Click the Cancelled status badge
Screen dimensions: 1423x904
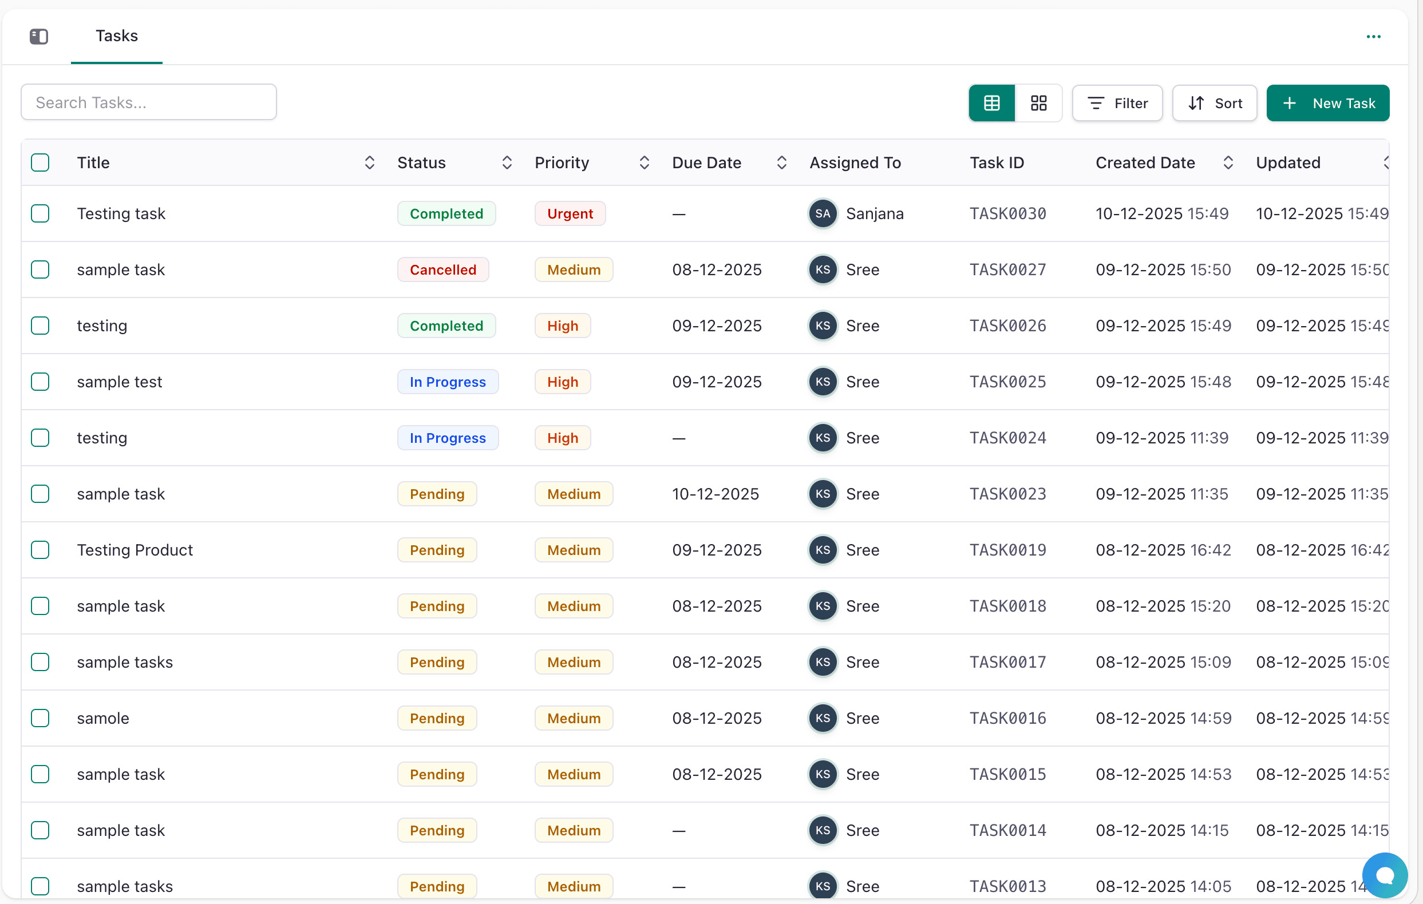tap(443, 269)
